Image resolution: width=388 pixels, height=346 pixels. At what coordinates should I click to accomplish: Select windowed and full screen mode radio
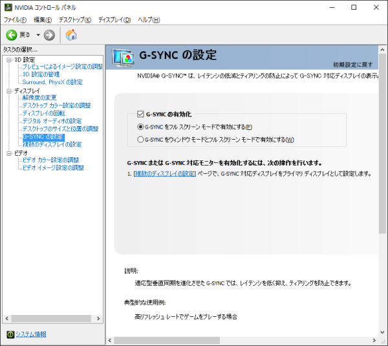click(x=140, y=140)
